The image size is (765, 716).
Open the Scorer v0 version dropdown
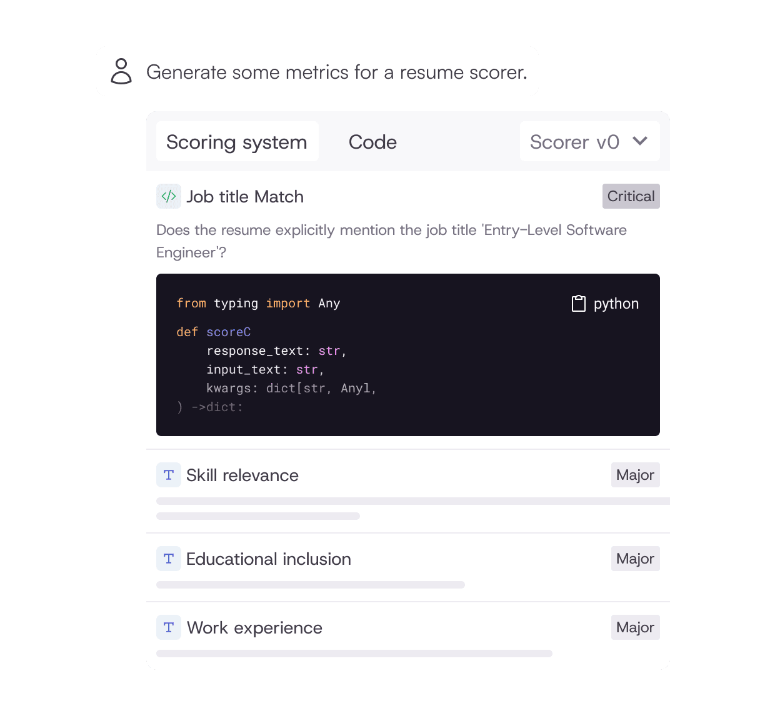(x=589, y=142)
